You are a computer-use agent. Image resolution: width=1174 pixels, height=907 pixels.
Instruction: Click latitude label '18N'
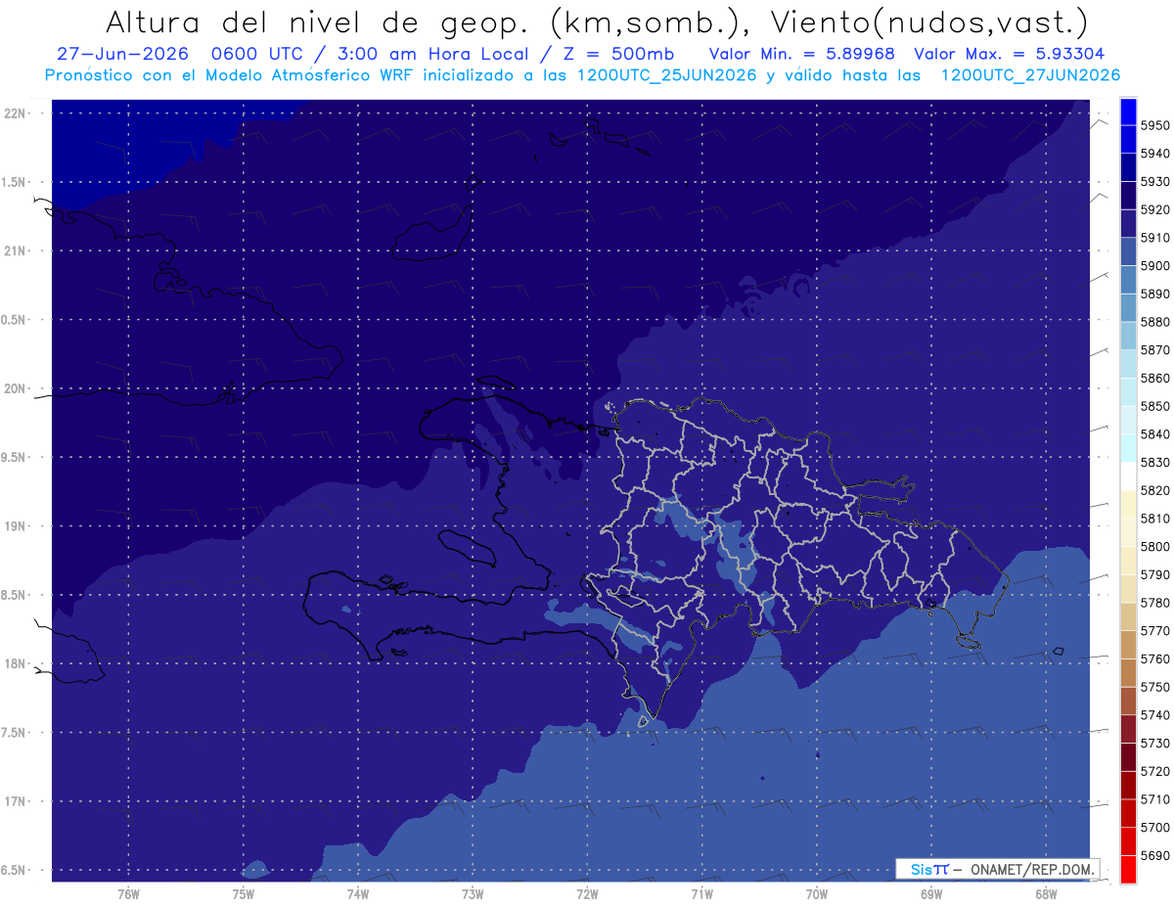(17, 663)
